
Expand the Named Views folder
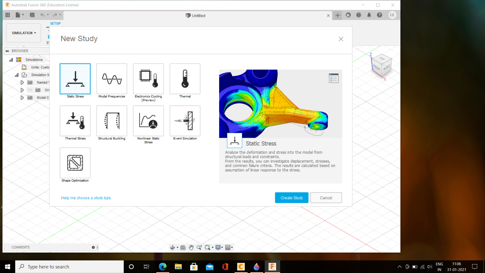point(22,82)
